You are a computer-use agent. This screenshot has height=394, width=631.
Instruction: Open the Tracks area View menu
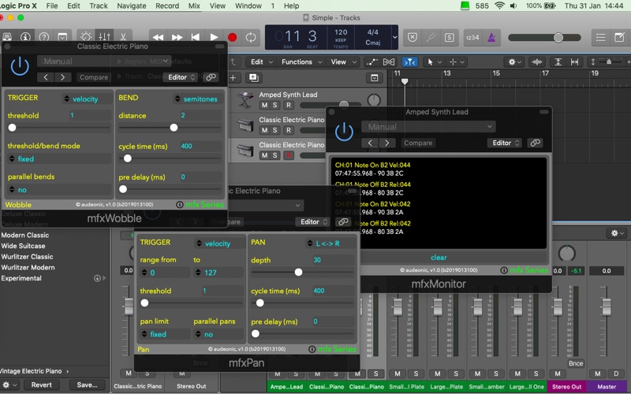(343, 62)
